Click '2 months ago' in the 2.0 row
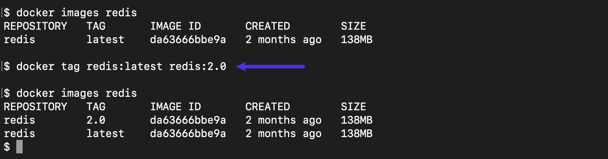Image resolution: width=608 pixels, height=159 pixels. [x=283, y=120]
